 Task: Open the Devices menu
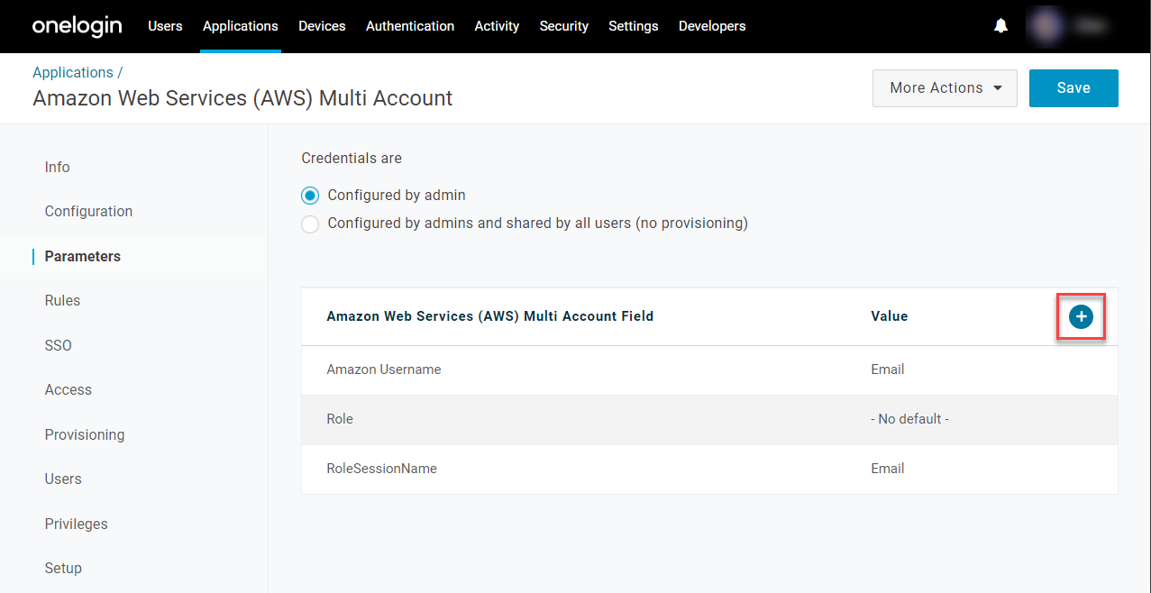322,26
